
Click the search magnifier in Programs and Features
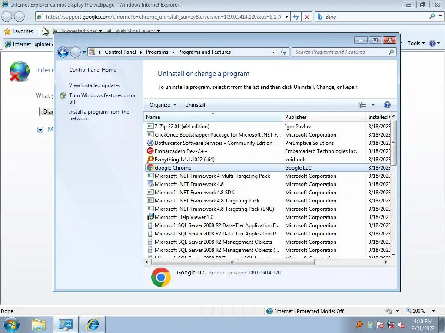pos(391,52)
